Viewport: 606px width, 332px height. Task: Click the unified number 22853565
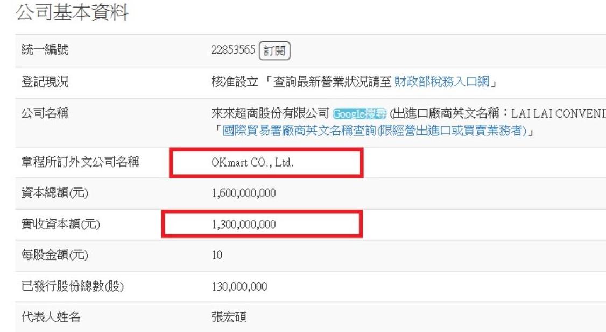tap(234, 51)
